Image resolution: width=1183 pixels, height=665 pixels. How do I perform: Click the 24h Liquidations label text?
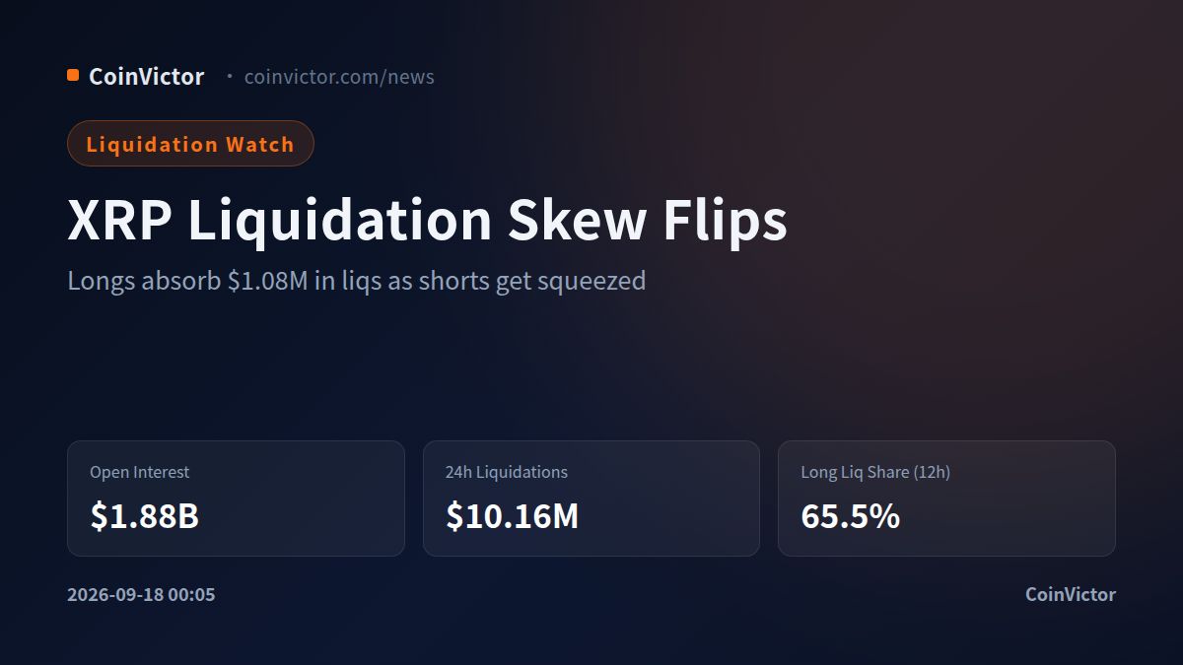click(x=506, y=472)
